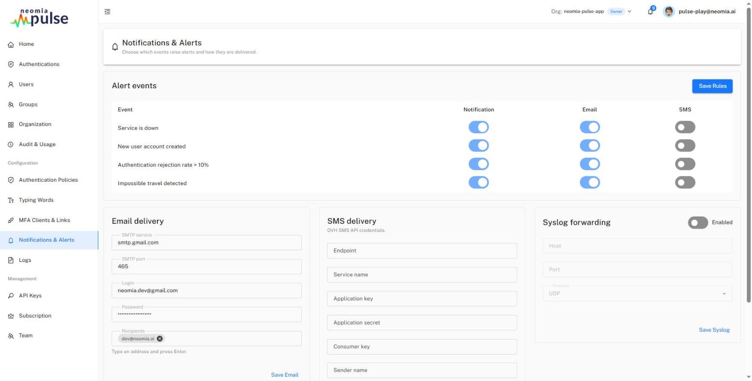Open Authentication Policies page
The image size is (752, 381).
(x=49, y=180)
